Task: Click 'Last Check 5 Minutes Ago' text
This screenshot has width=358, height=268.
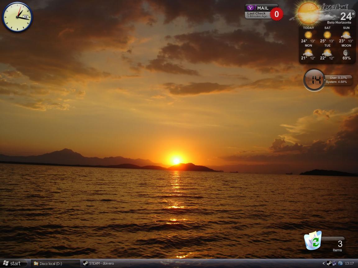Action: (x=257, y=15)
